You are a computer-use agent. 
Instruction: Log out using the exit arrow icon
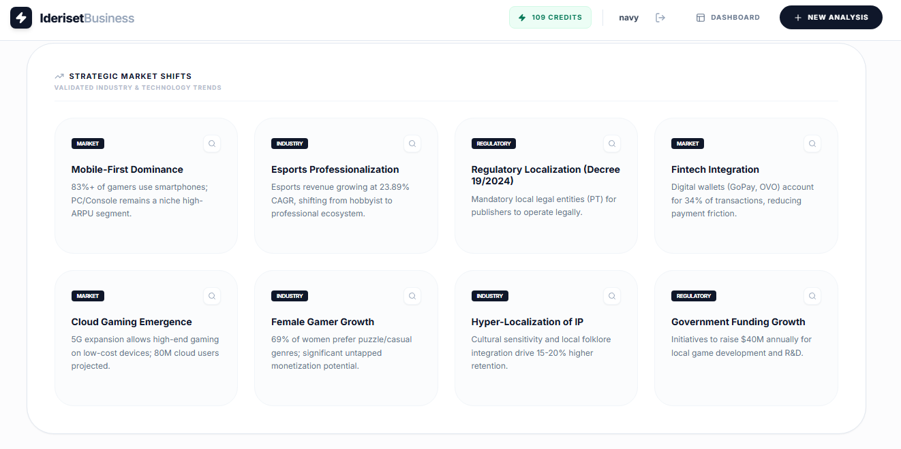point(660,17)
